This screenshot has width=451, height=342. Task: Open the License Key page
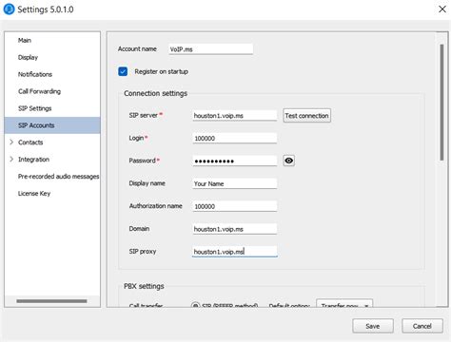pyautogui.click(x=34, y=194)
